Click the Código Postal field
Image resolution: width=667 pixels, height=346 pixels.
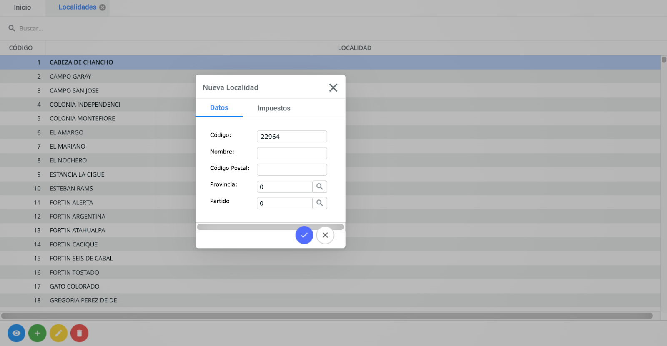292,169
